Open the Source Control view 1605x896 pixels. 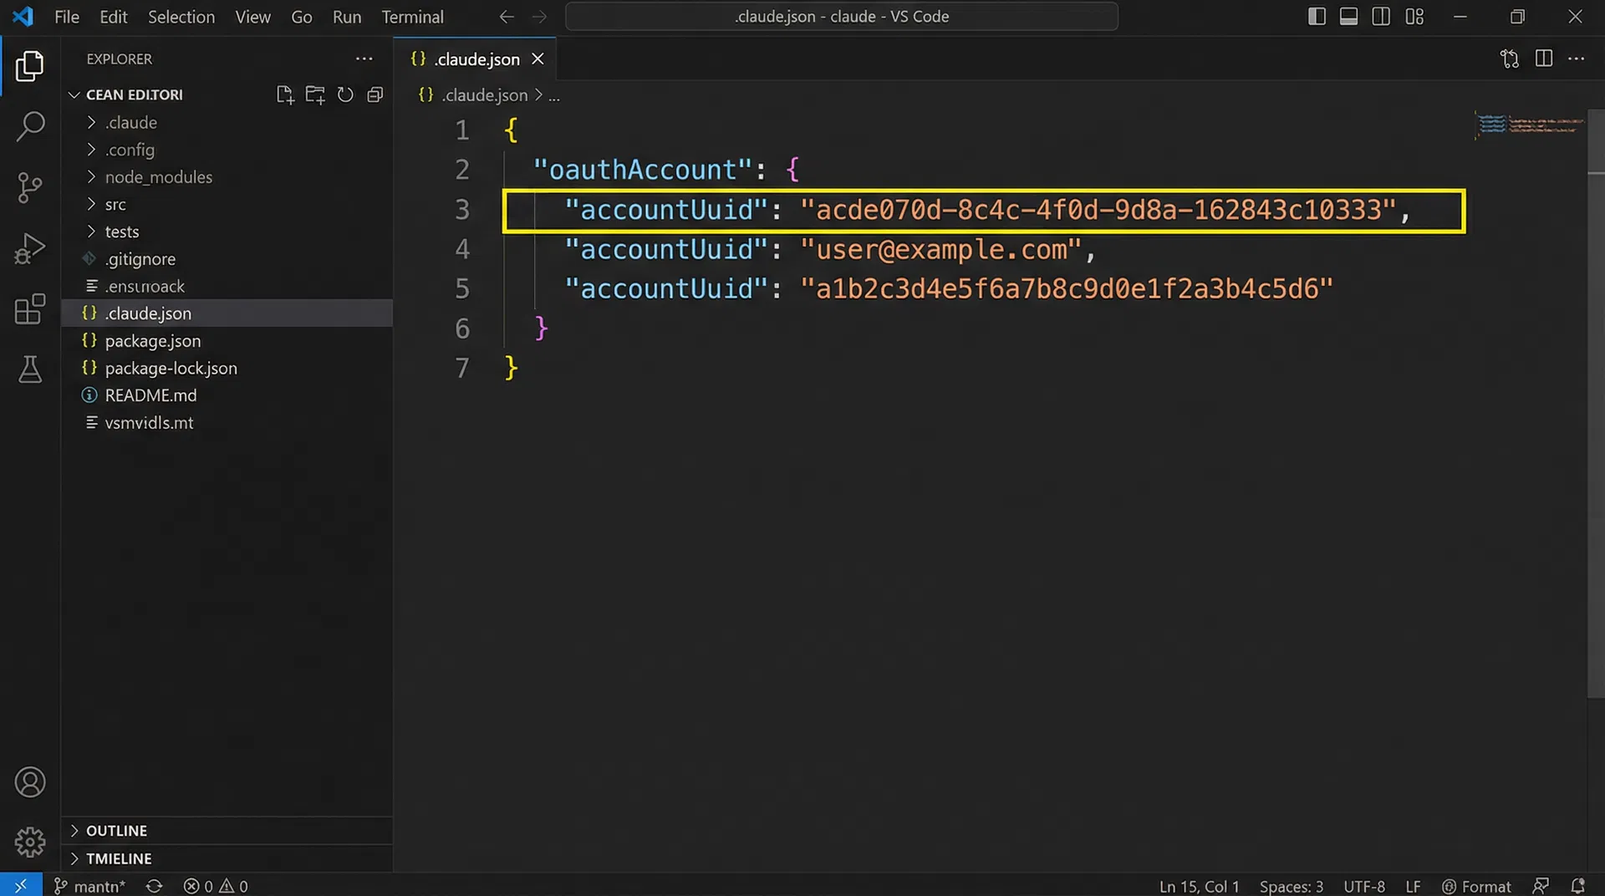click(30, 188)
